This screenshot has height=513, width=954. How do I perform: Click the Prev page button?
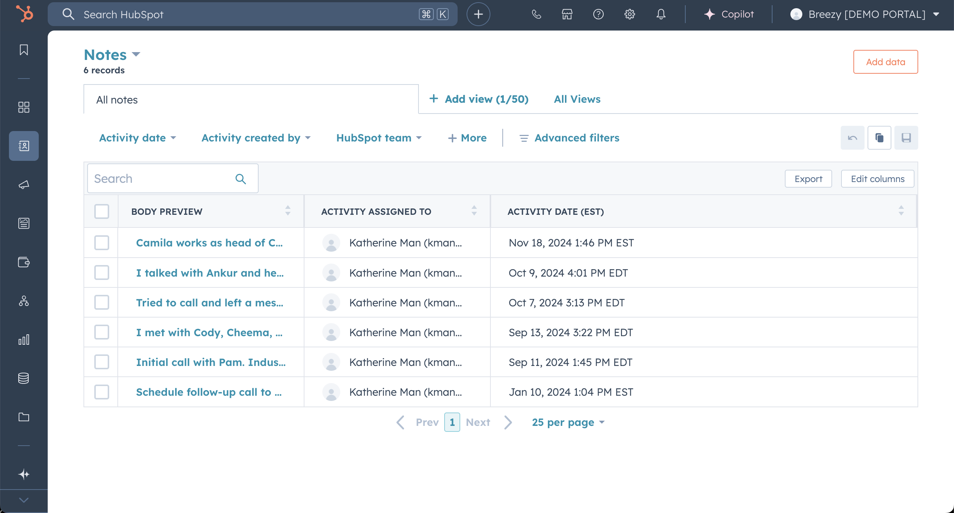pyautogui.click(x=418, y=422)
